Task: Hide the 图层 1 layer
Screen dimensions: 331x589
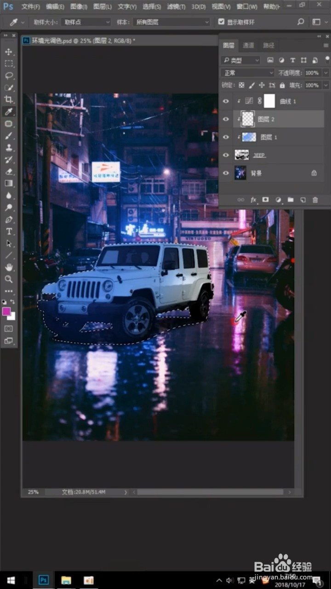Action: 226,137
